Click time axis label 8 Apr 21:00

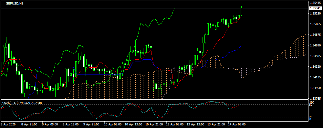[29, 124]
